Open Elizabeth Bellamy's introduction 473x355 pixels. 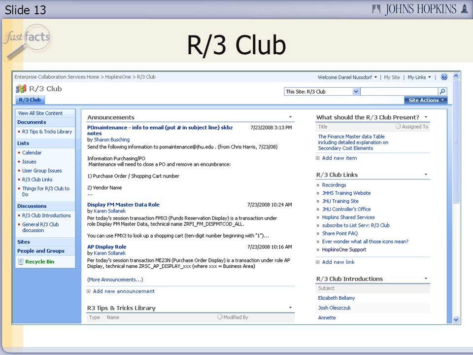[x=337, y=298]
